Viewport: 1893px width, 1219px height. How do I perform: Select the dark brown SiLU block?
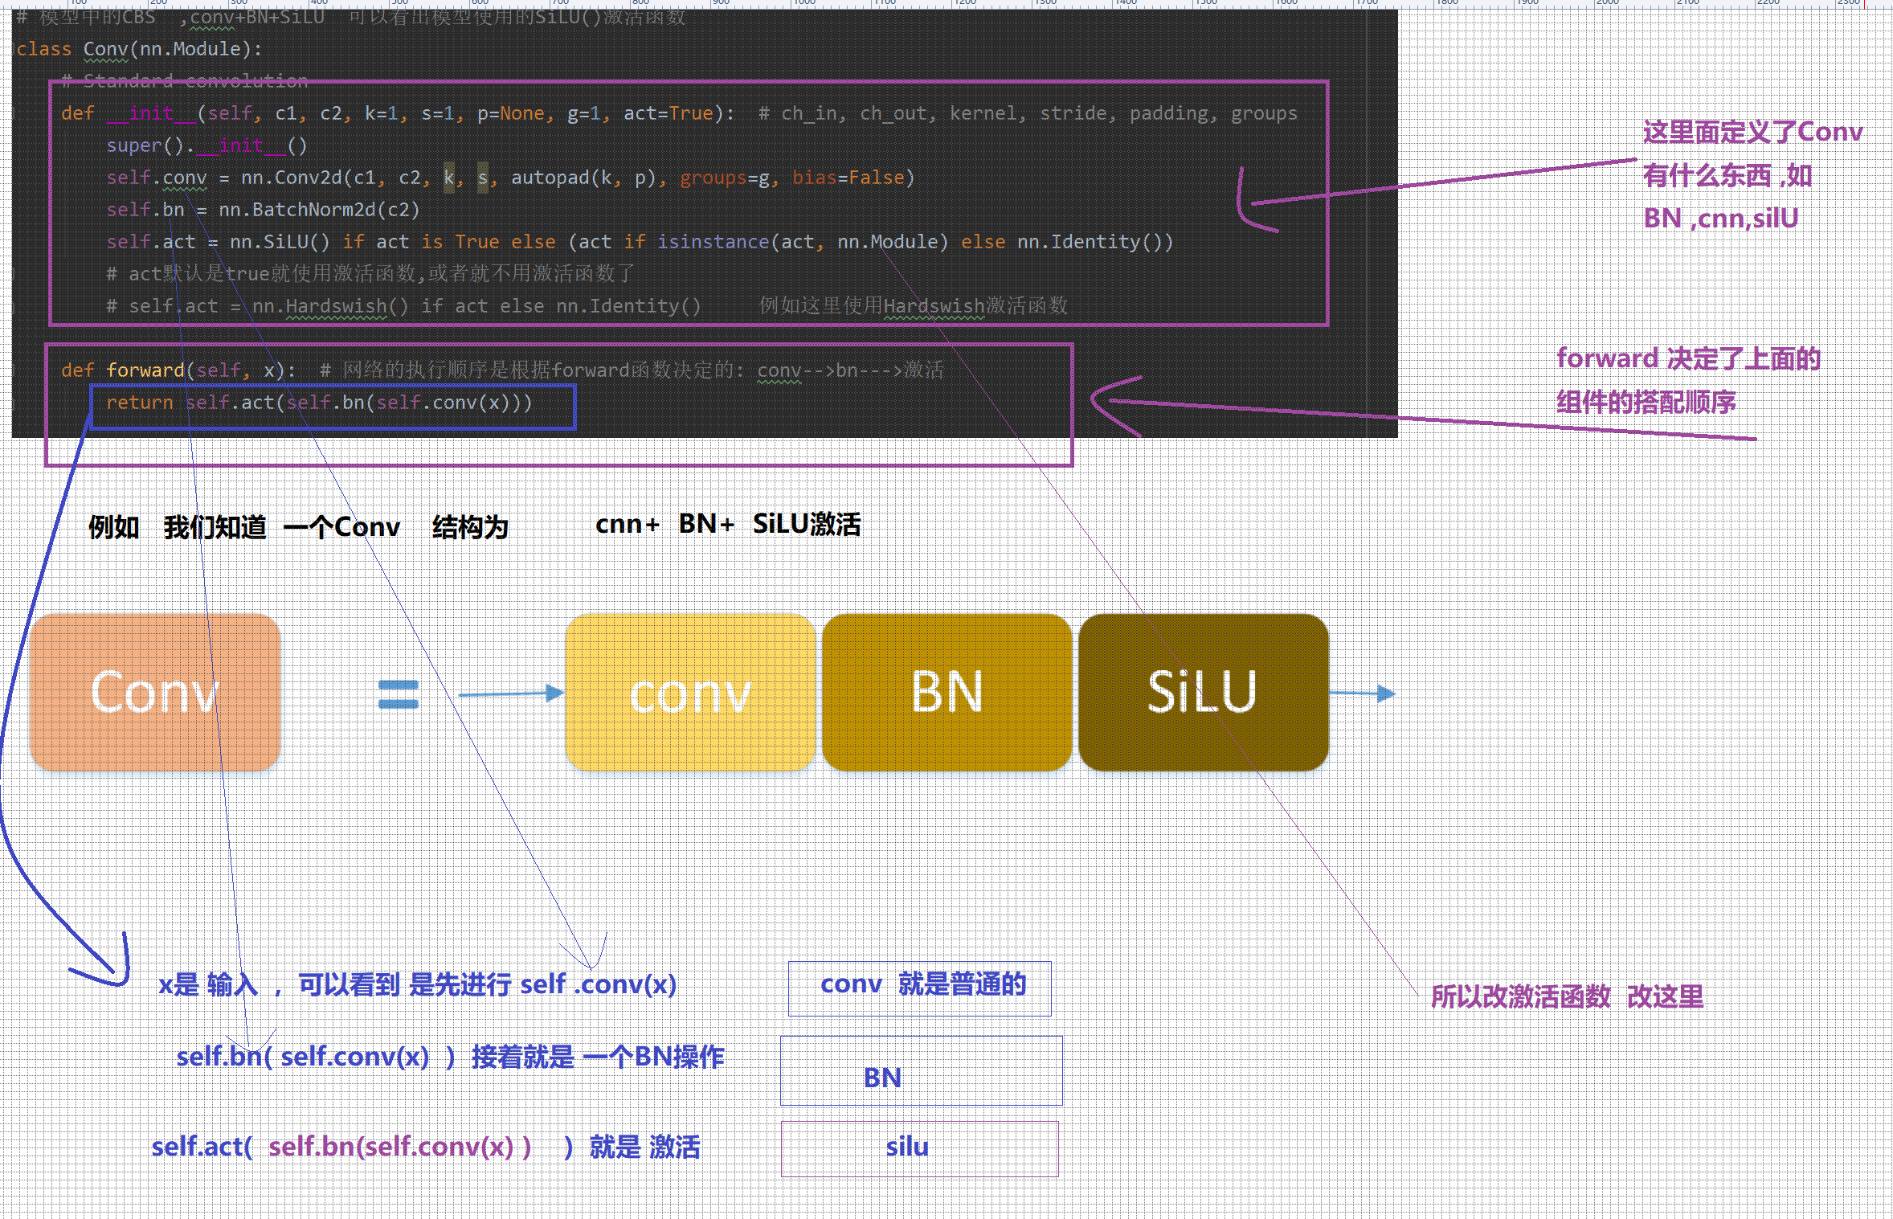coord(1203,692)
